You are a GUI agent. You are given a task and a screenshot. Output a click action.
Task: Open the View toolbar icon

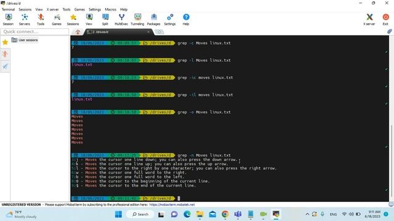click(89, 20)
